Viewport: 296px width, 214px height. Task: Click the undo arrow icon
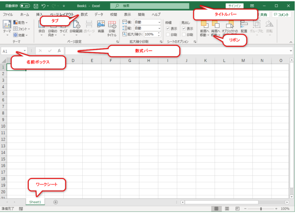coord(43,6)
